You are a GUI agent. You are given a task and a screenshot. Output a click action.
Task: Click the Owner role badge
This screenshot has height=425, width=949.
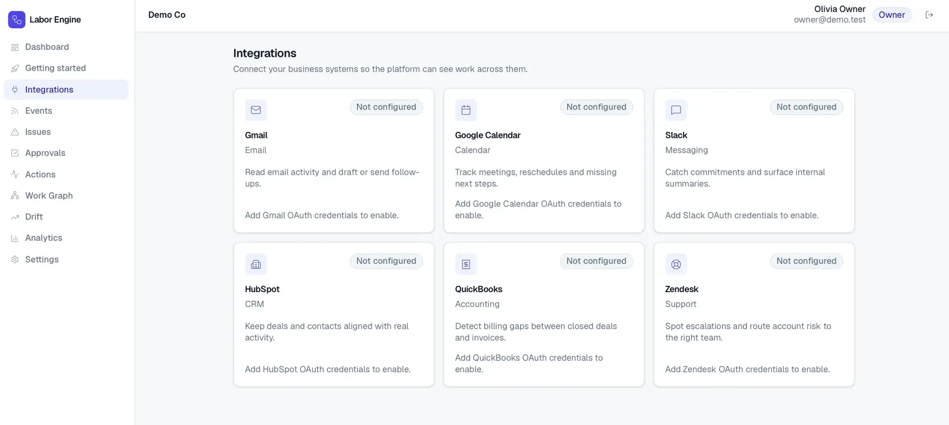click(892, 15)
